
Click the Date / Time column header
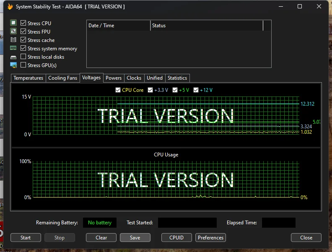118,26
